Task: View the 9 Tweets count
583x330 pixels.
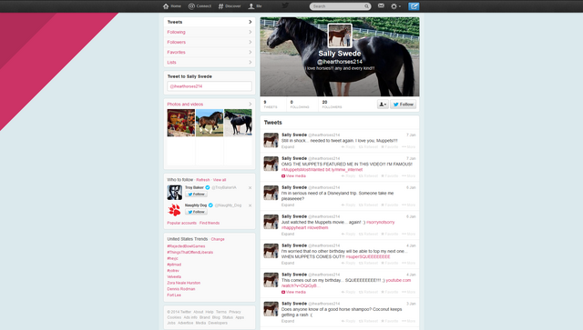Action: coord(271,105)
